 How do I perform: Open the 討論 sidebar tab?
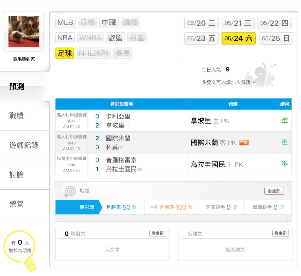pyautogui.click(x=24, y=175)
